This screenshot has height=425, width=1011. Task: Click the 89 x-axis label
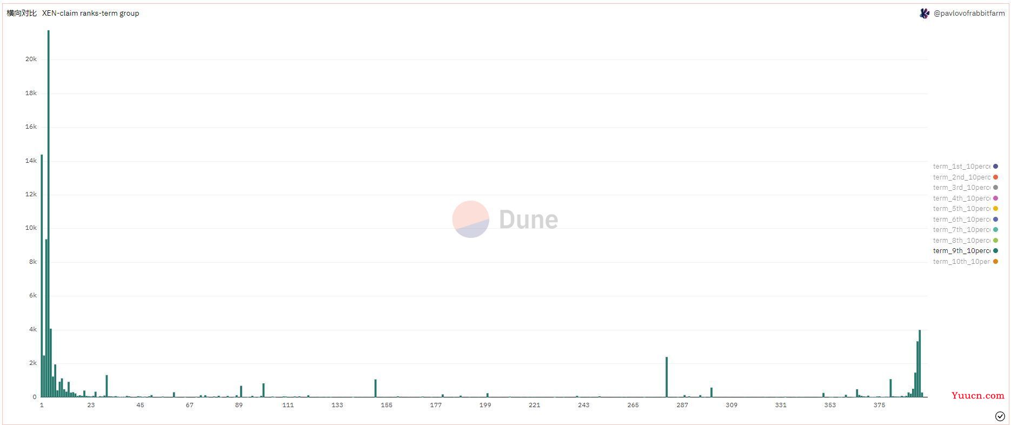238,405
